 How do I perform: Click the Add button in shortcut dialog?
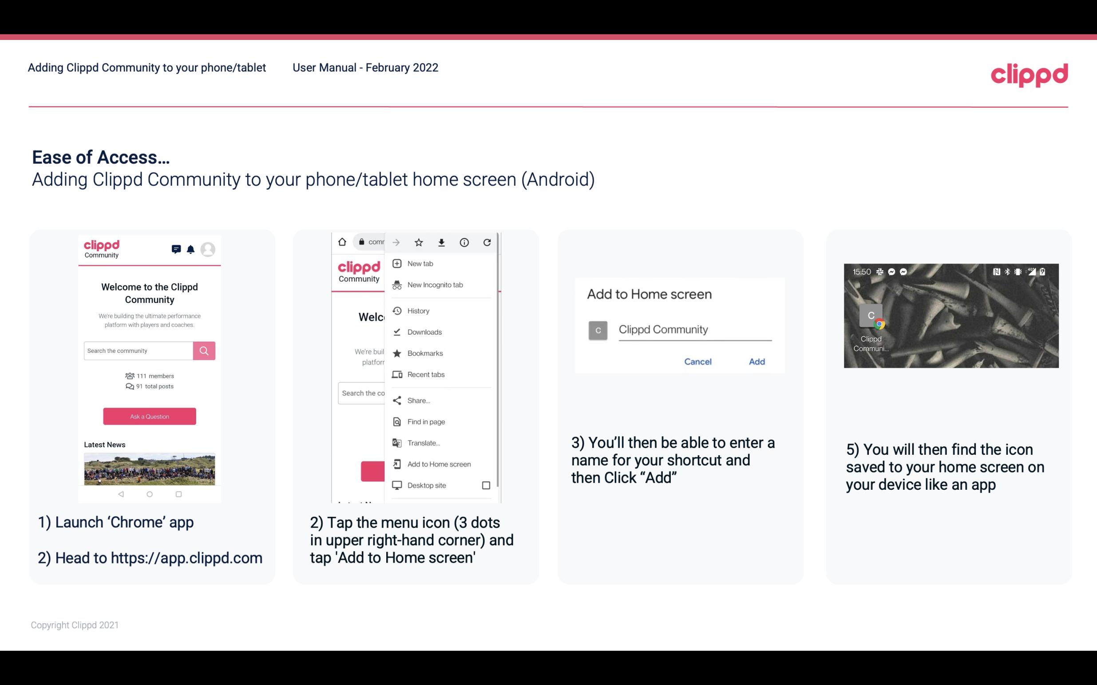756,362
